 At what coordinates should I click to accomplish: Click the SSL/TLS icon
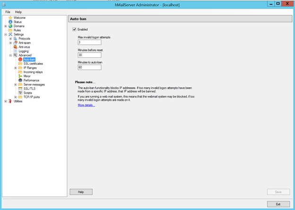pyautogui.click(x=20, y=88)
